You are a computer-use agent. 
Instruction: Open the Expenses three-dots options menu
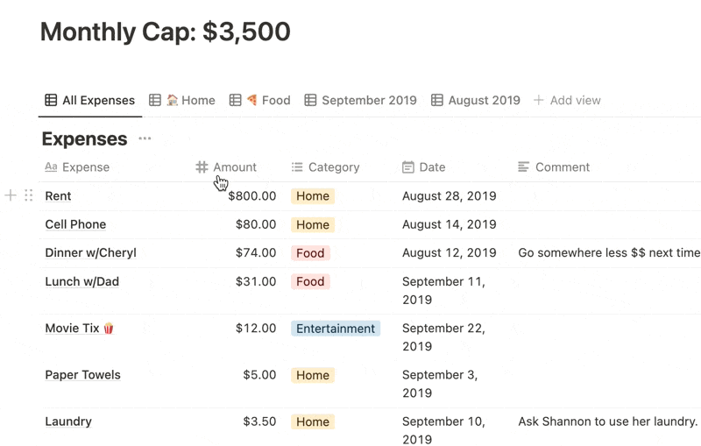coord(145,138)
